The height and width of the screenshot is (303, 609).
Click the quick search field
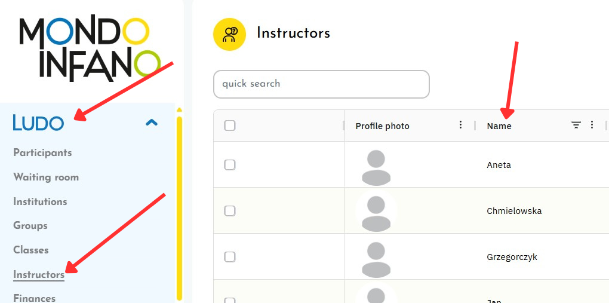tap(321, 84)
